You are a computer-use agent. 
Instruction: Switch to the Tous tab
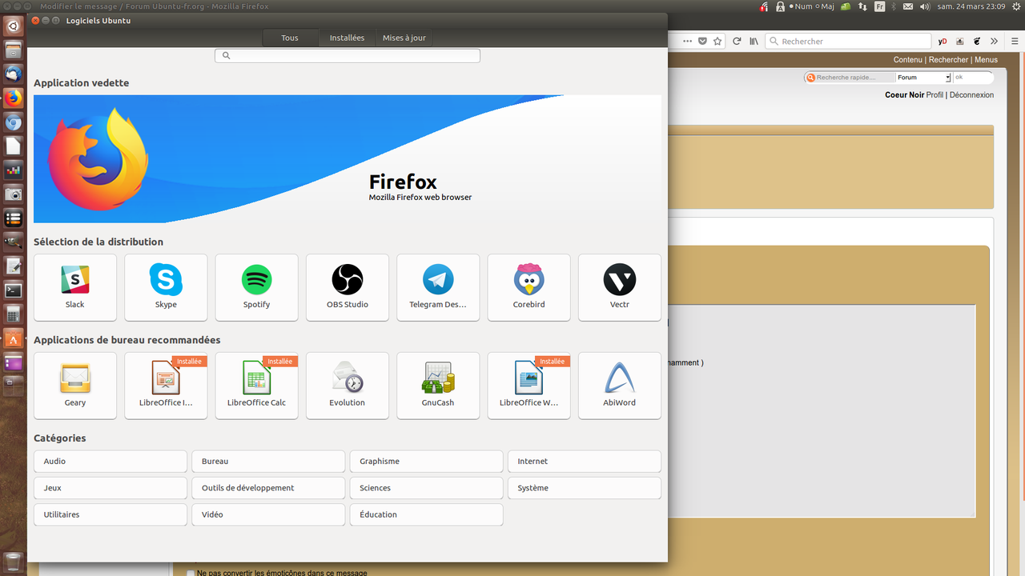pos(290,38)
